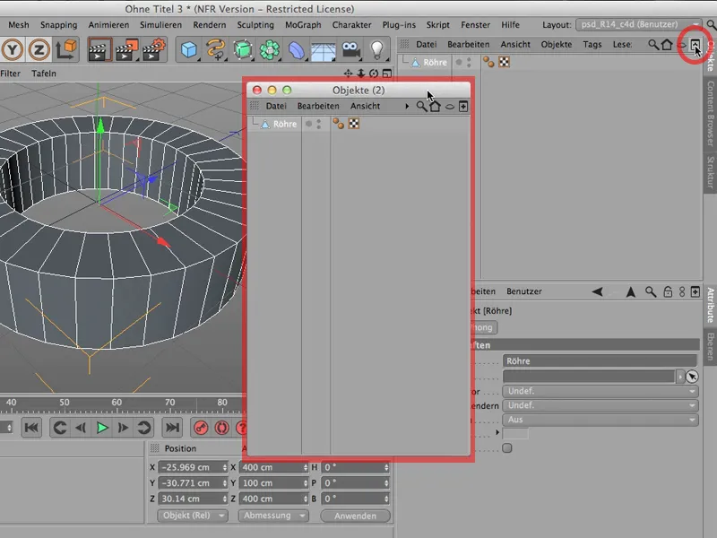Open second Undef. dropdown in attributes
Screen dimensions: 717x538
click(x=600, y=405)
